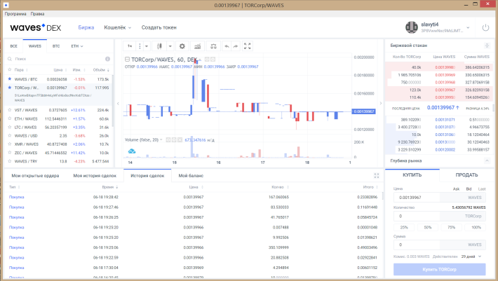
Task: Favorite the WAVES / USD pair
Action: 10,136
